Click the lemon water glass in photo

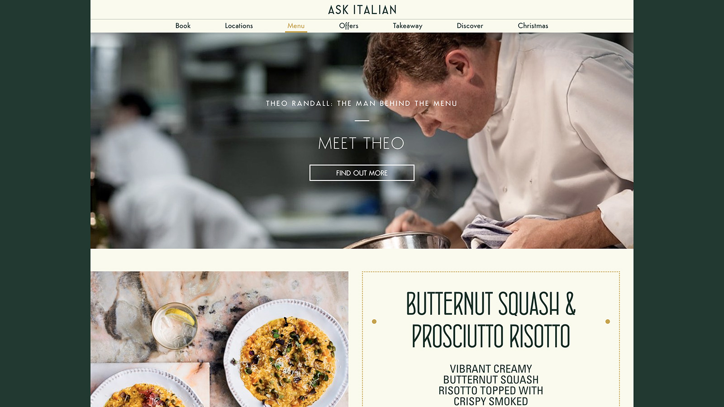[x=174, y=326]
